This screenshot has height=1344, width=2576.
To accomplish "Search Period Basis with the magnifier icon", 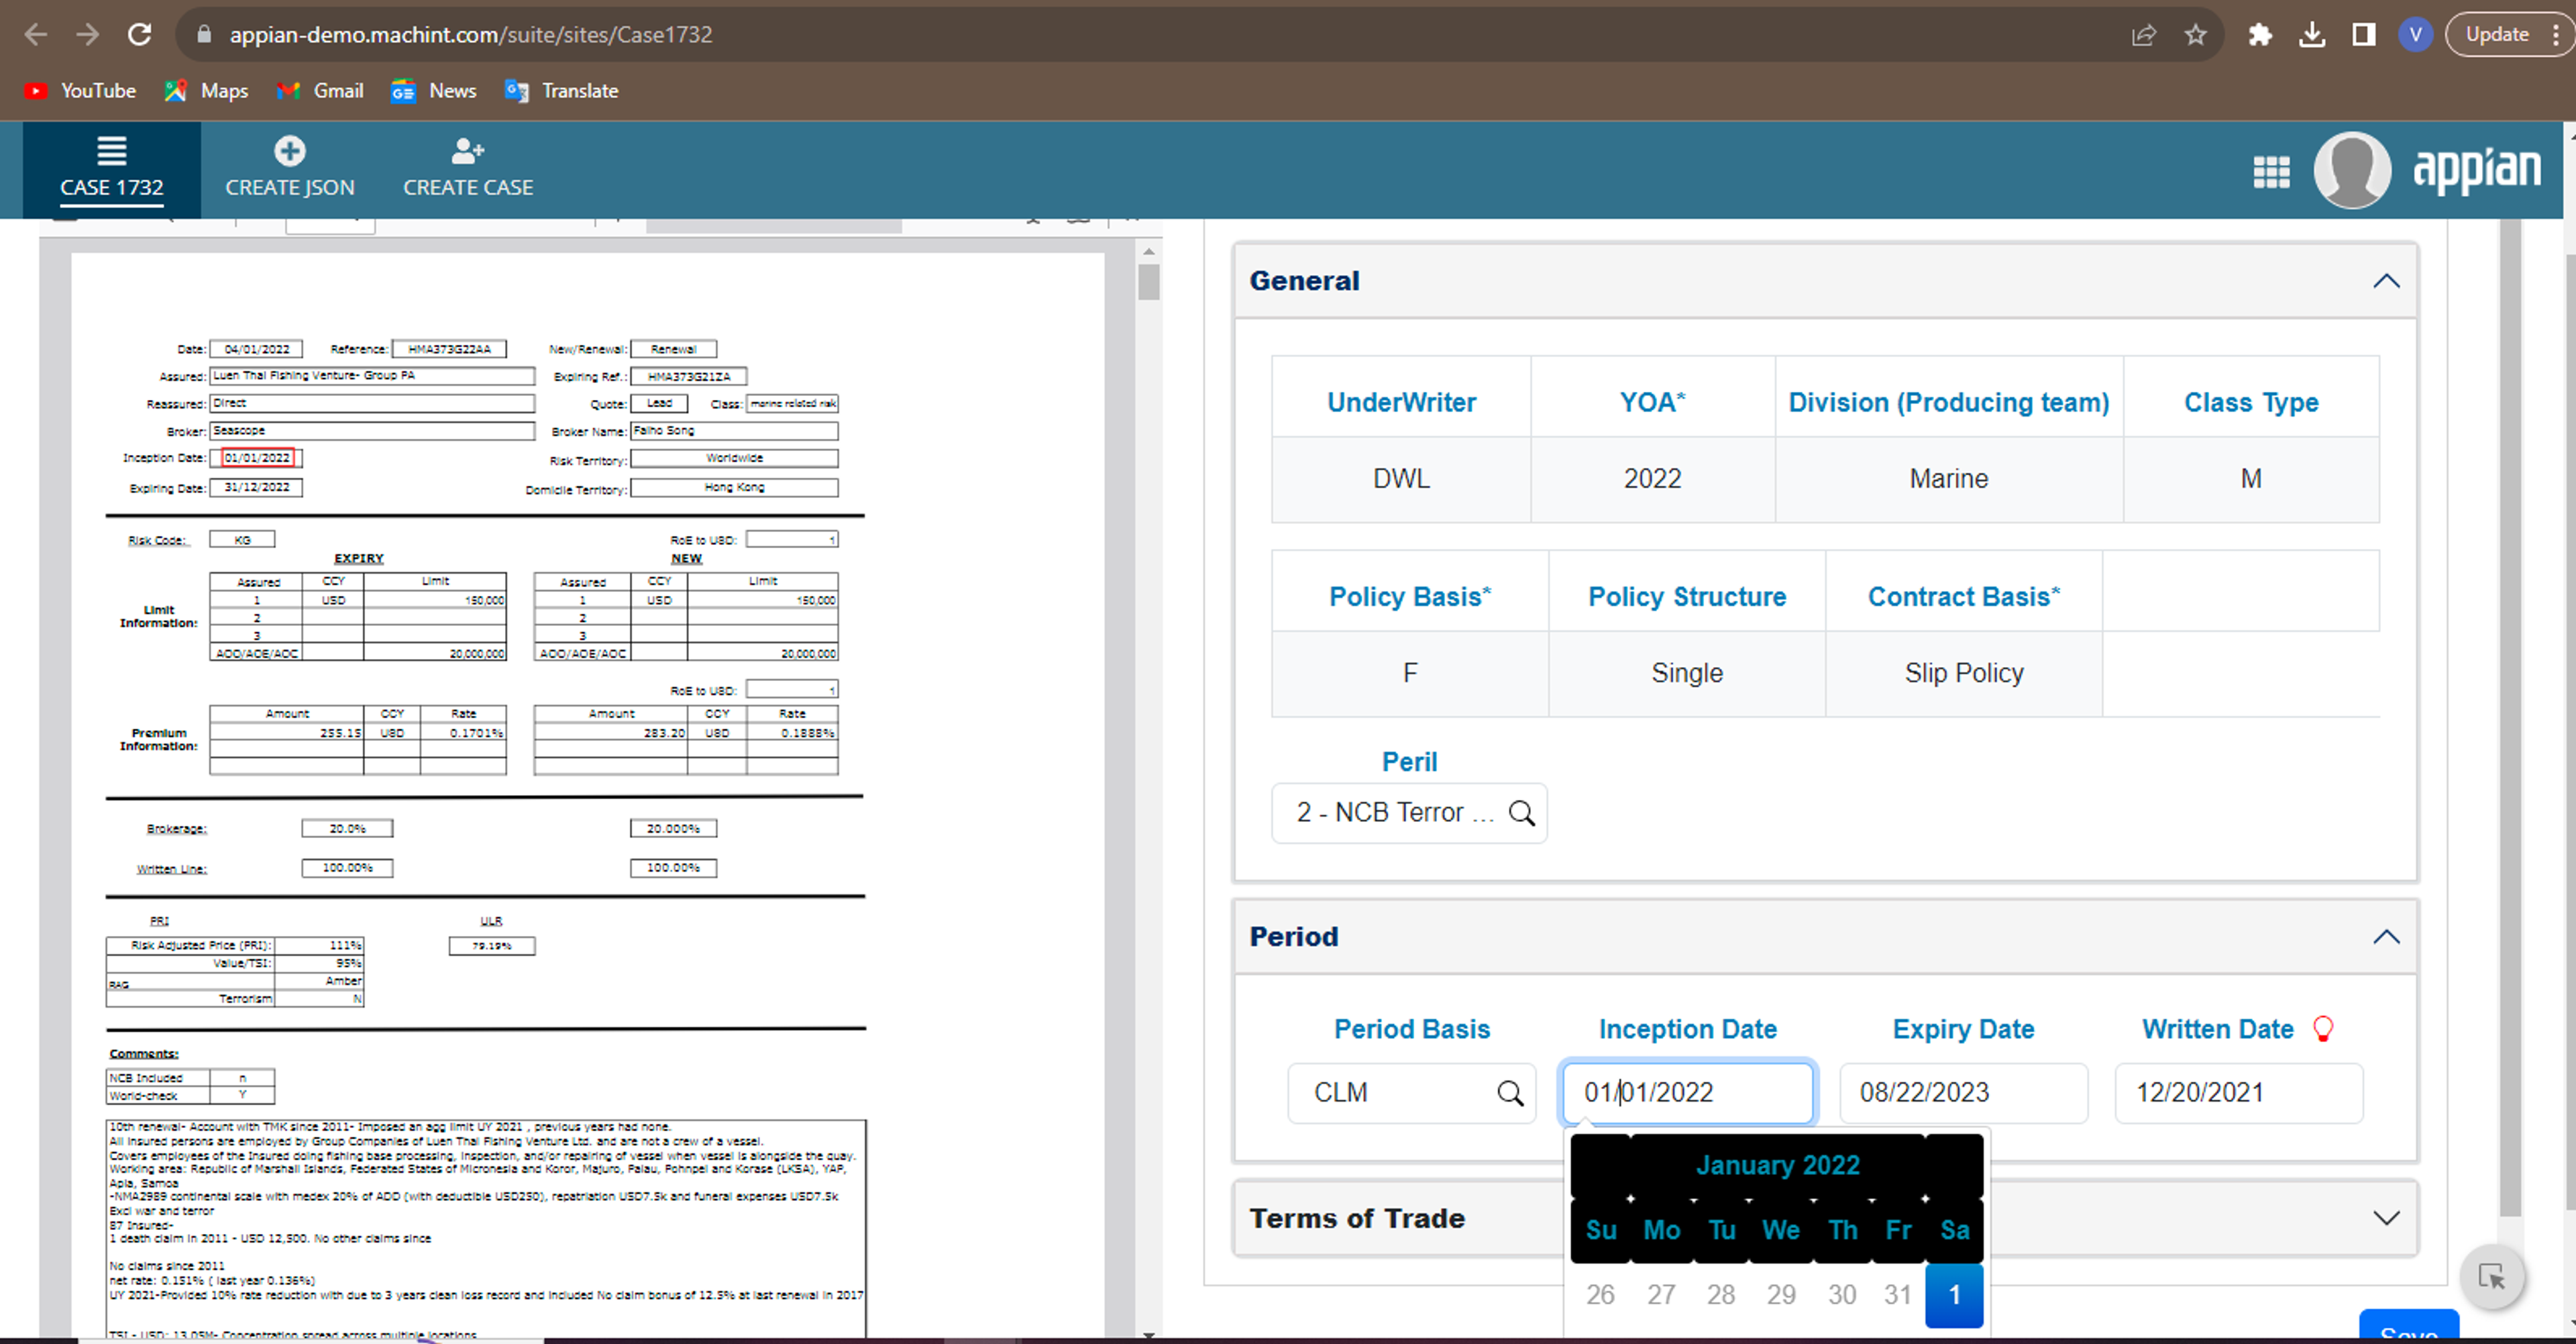I will pos(1510,1093).
